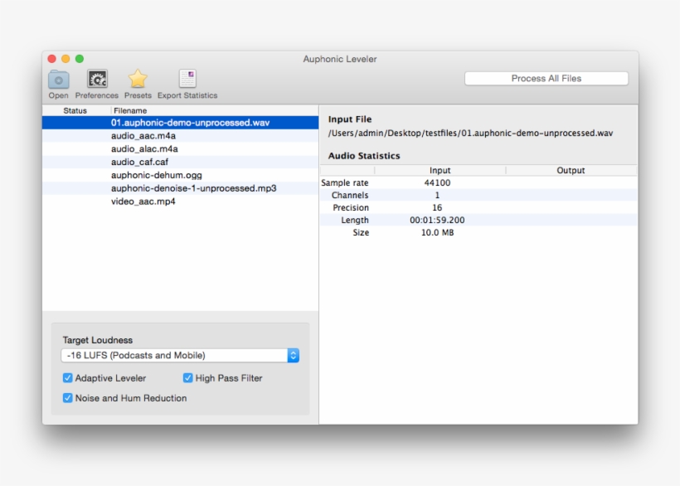Sort by the Status column header
Image resolution: width=680 pixels, height=486 pixels.
click(75, 110)
